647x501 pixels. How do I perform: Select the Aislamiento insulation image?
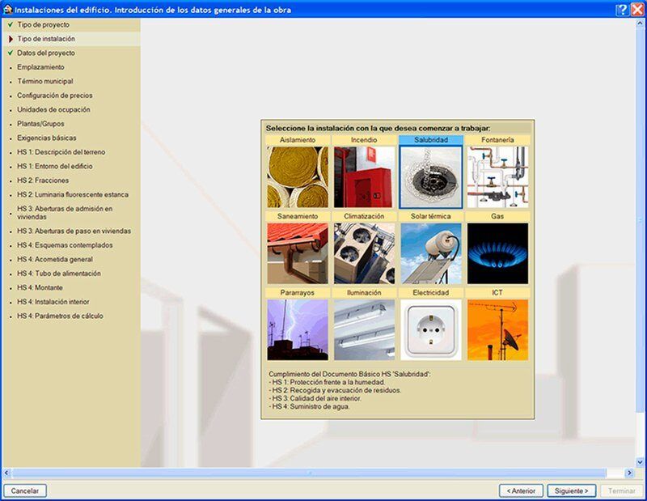[x=298, y=176]
